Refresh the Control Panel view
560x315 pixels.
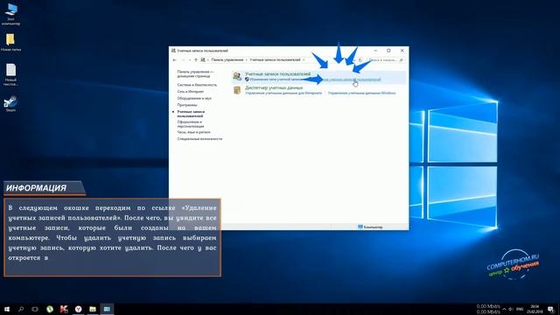[x=360, y=60]
